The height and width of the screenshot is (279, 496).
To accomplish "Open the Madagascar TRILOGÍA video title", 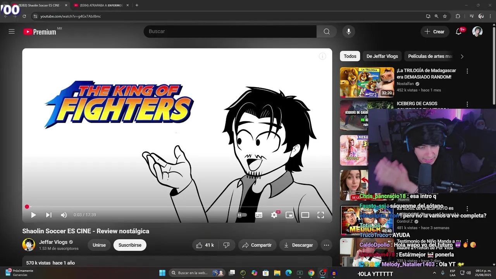I will click(x=426, y=74).
